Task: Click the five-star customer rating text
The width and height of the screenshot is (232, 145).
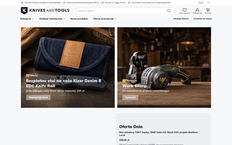Action: click(151, 3)
